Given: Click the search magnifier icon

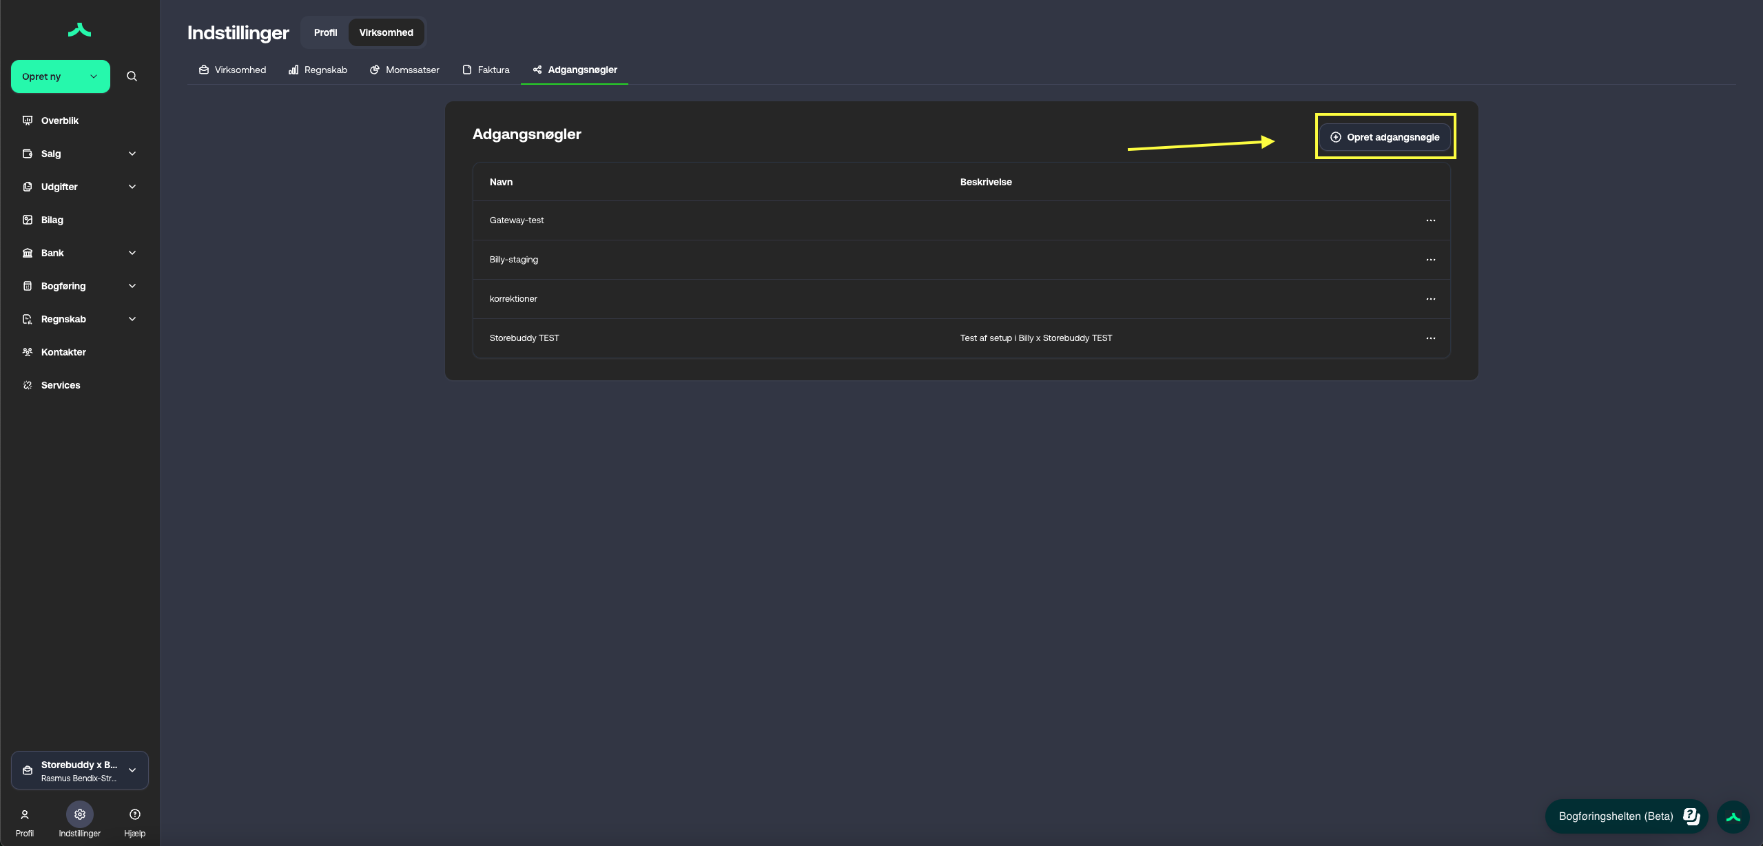Looking at the screenshot, I should 132,76.
